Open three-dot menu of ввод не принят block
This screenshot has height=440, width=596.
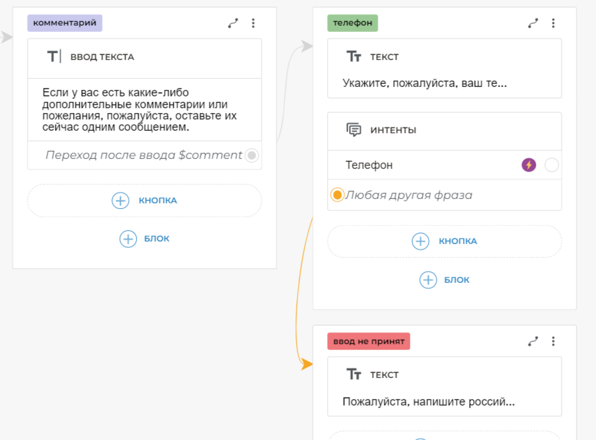pyautogui.click(x=553, y=341)
